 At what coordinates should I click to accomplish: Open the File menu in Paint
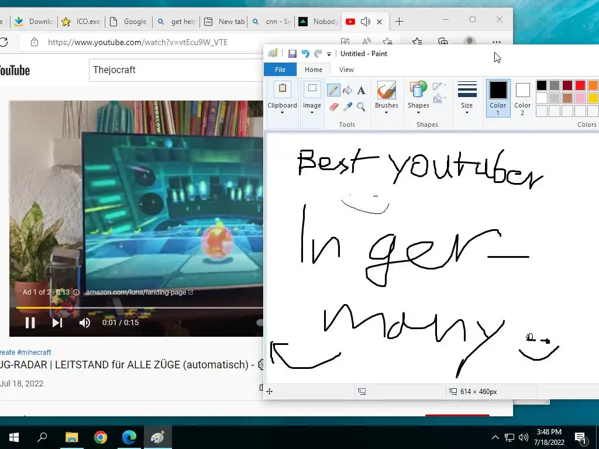(x=280, y=70)
